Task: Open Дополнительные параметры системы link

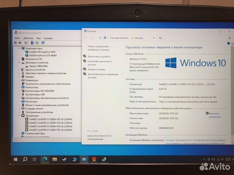Action: [103, 76]
